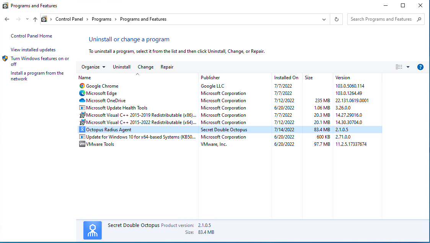Click the change view layout icon

[399, 67]
